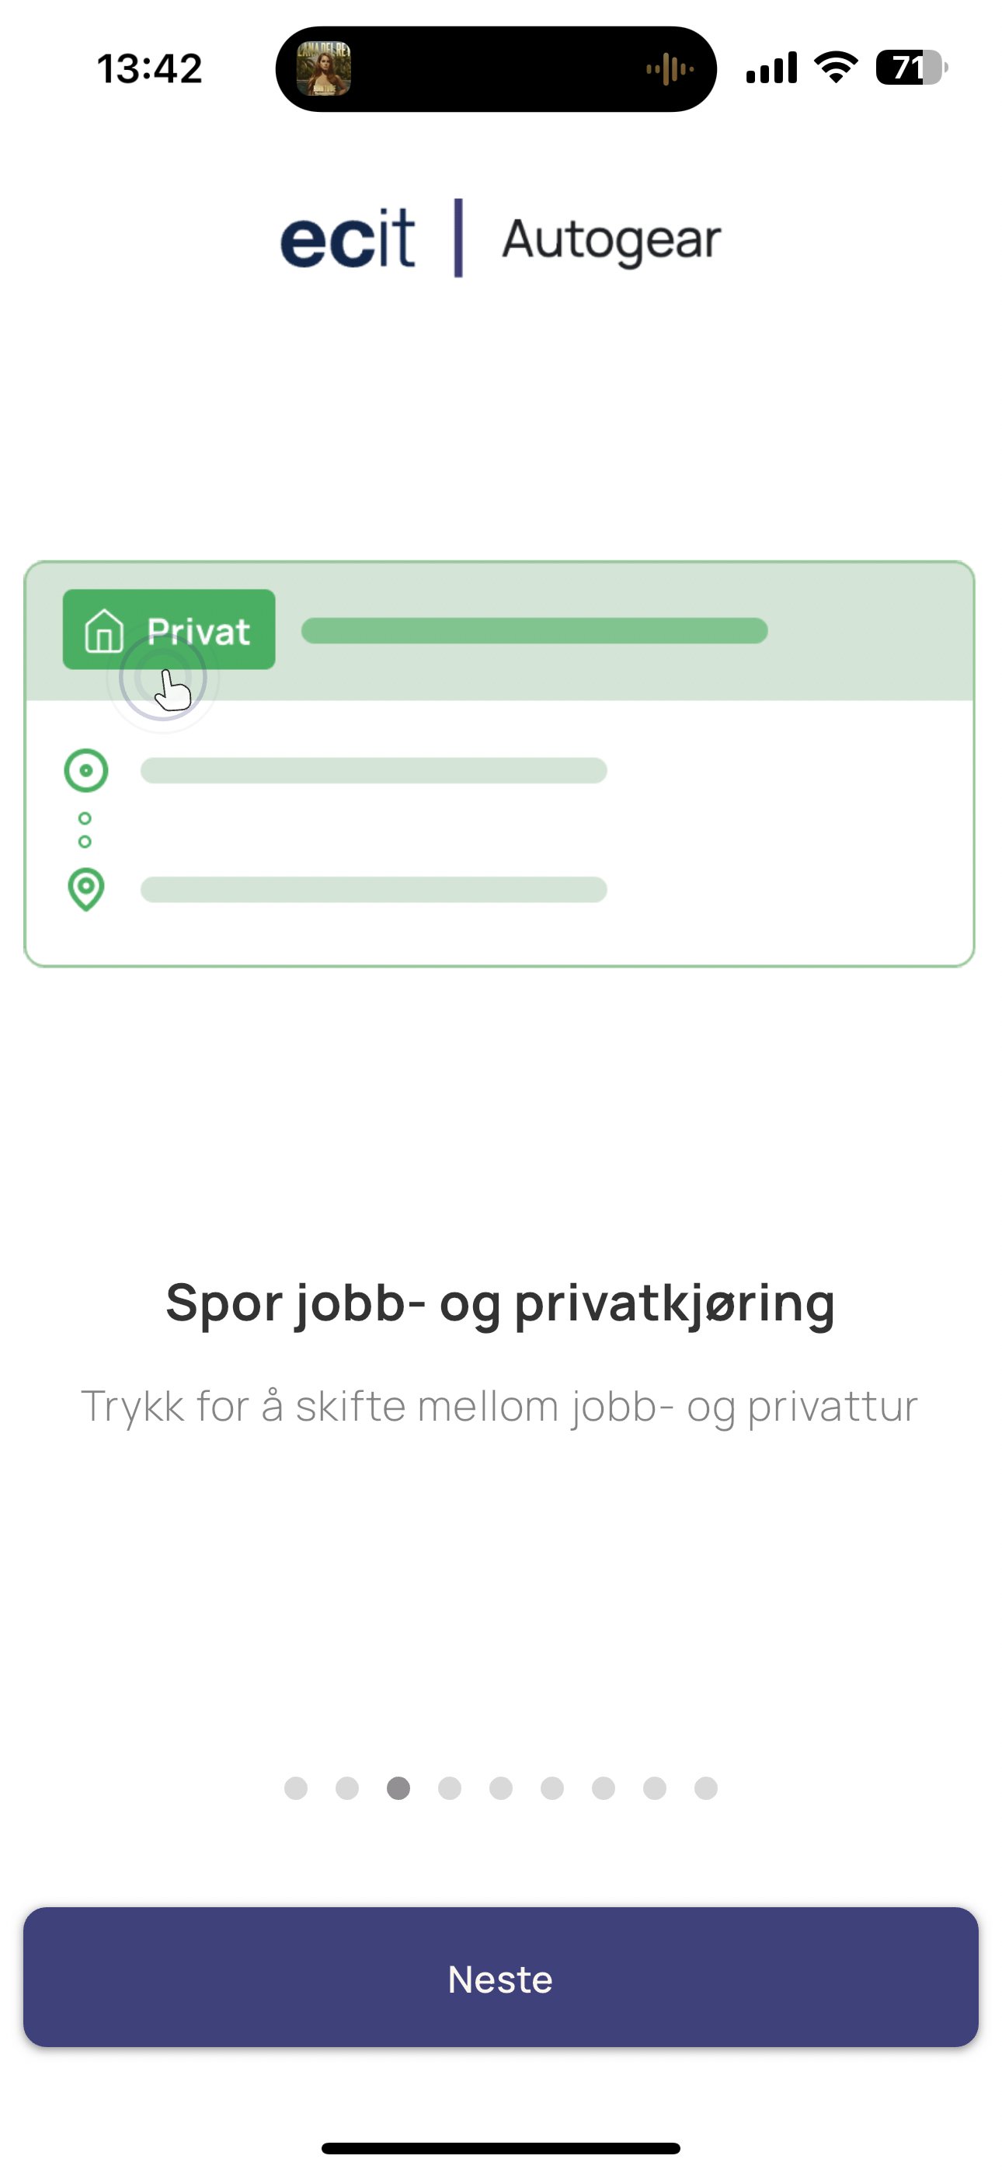1002x2173 pixels.
Task: Tap the home indicator bar
Action: (x=501, y=2147)
